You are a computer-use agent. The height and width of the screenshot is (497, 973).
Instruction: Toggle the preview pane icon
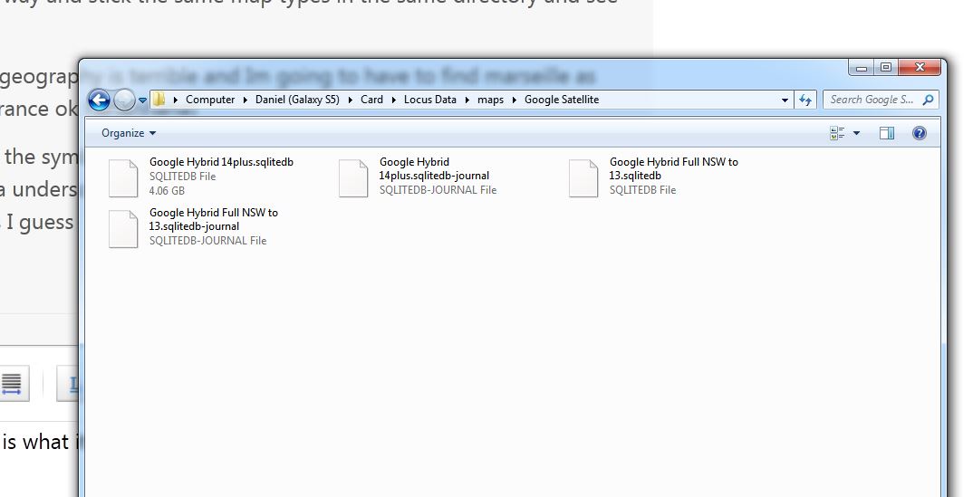click(887, 133)
